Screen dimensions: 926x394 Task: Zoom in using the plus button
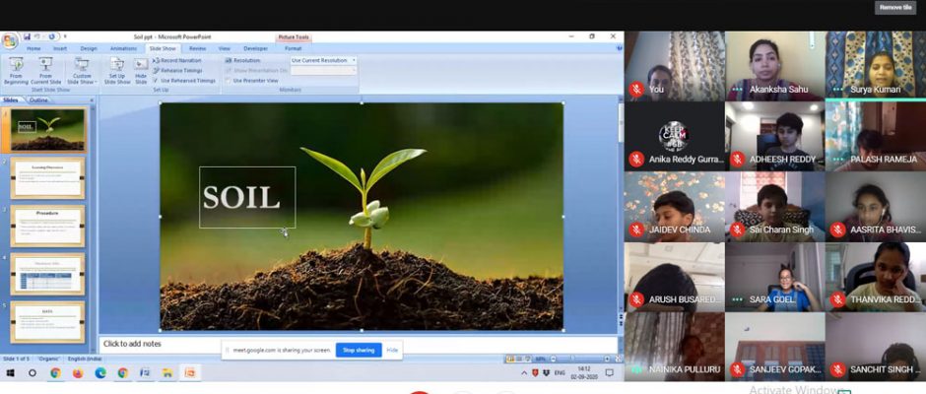click(x=607, y=359)
